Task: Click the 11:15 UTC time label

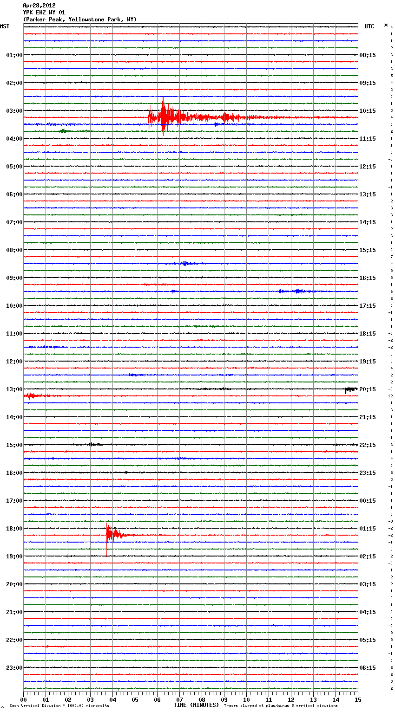Action: point(368,139)
